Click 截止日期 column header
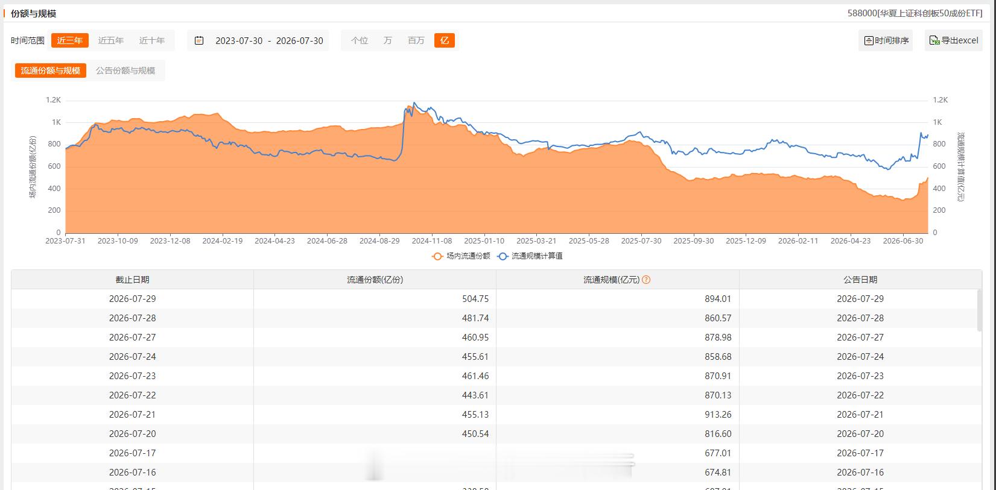Screen dimensions: 996x490 tap(133, 280)
